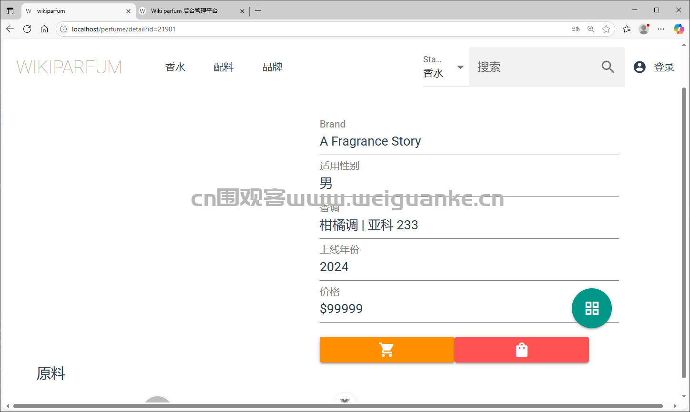Close the Wiki parfum 后台管理平台 tab
Image resolution: width=690 pixels, height=412 pixels.
pyautogui.click(x=243, y=11)
